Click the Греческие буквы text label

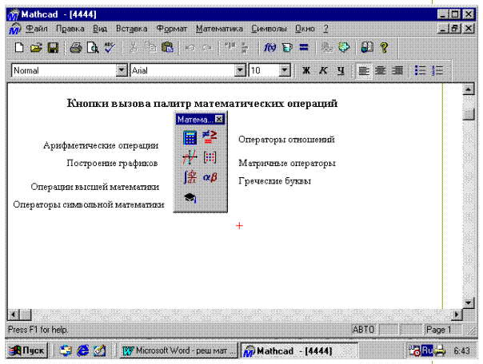tap(274, 181)
